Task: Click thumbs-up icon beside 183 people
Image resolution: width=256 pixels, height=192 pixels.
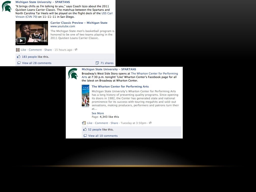Action: click(x=19, y=57)
